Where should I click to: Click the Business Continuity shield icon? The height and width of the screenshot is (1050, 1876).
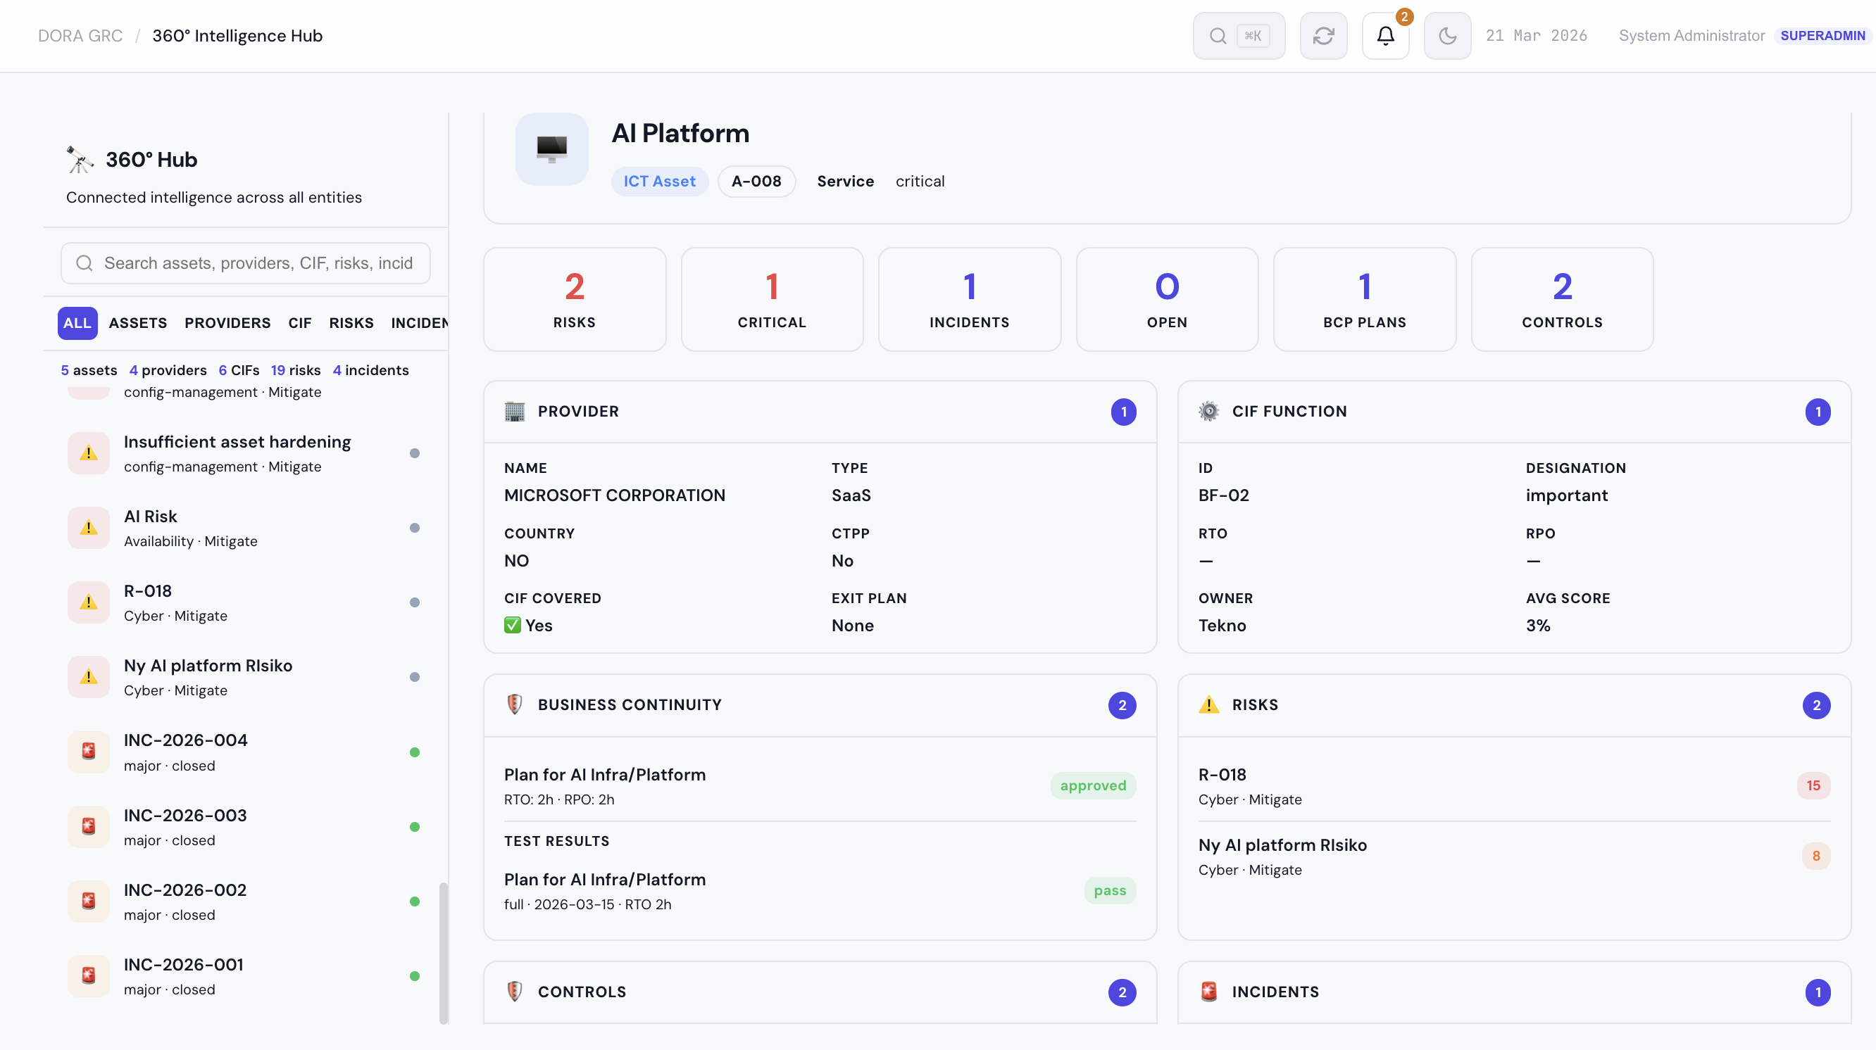point(515,704)
